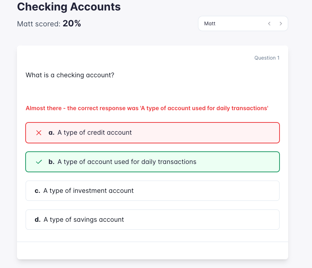312x268 pixels.
Task: Click the 'Matt scored:' label
Action: coord(38,24)
